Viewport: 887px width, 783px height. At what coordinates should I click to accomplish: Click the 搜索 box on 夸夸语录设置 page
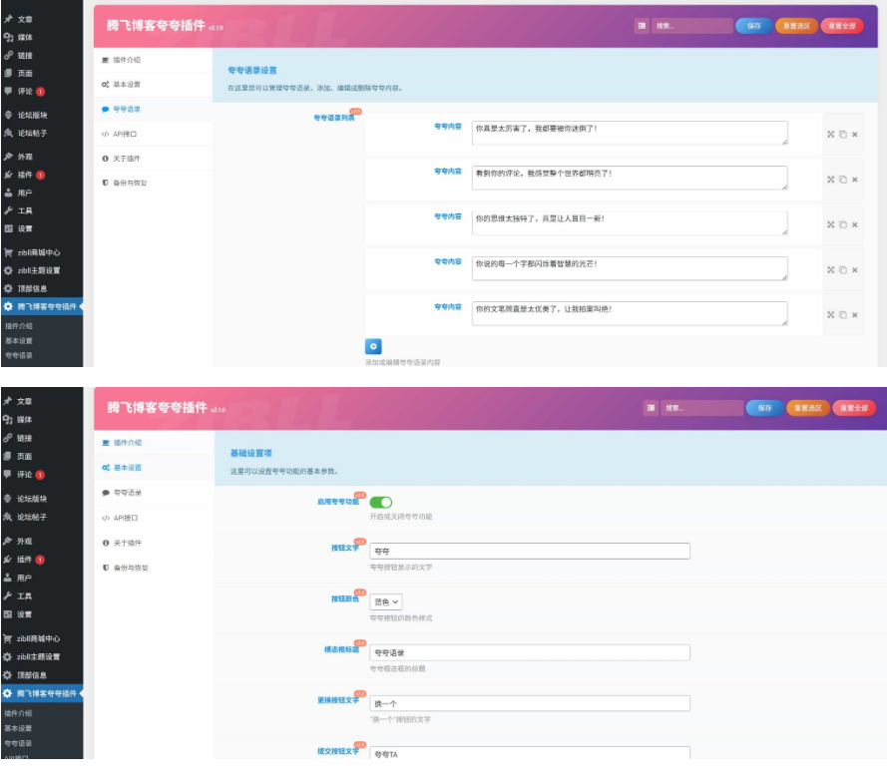(691, 26)
